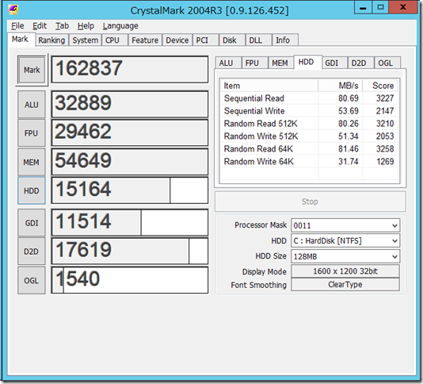Show GDI results tab in detail panel
The height and width of the screenshot is (384, 423).
tap(334, 63)
